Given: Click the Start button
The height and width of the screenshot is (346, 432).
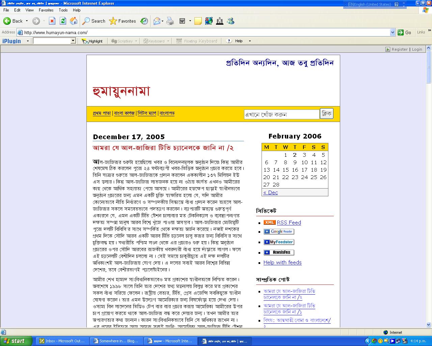Looking at the screenshot, I should coord(16,341).
